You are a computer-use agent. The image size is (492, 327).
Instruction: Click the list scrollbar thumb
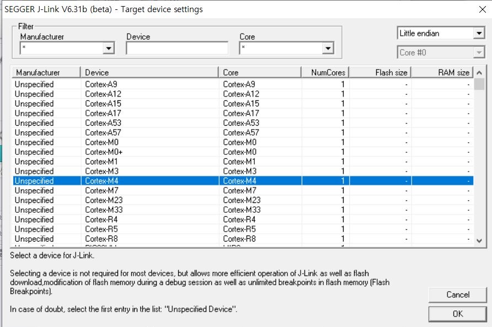click(x=479, y=84)
